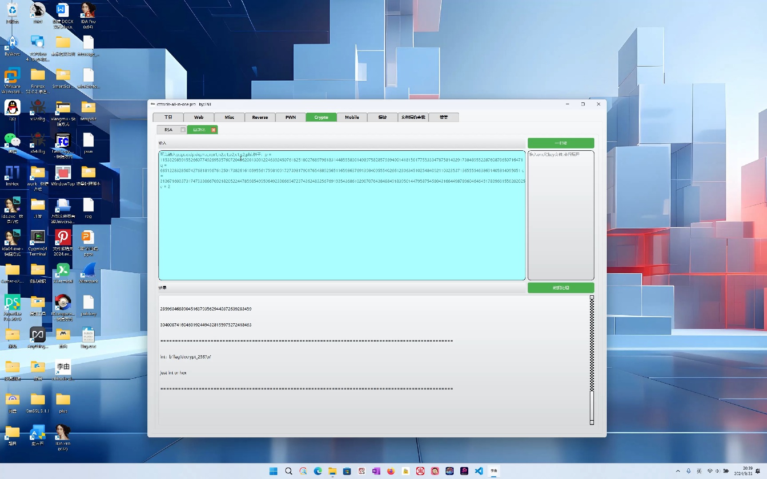Switch to the Web tab
Viewport: 767px width, 479px height.
(199, 117)
